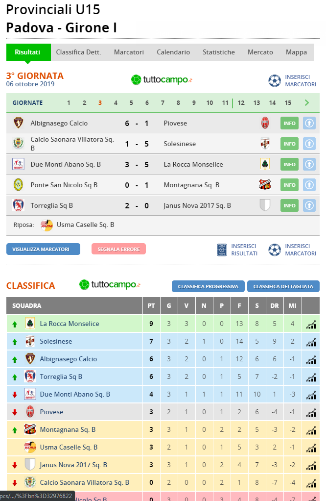Viewport: 326px width, 501px height.
Task: Open Torreglia Sq B team link in standings
Action: (61, 376)
